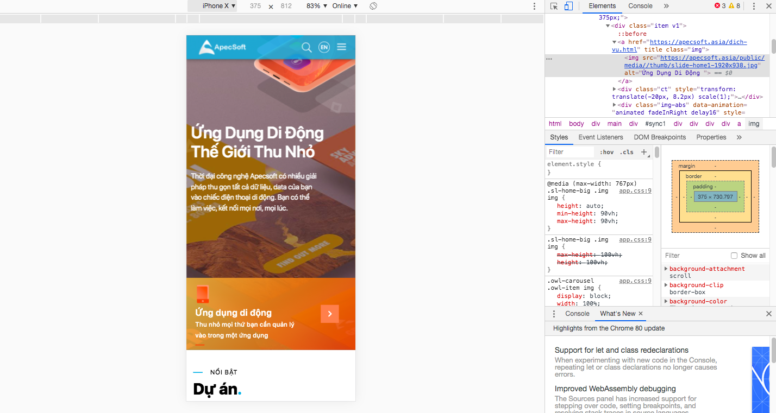Open the Event Listeners tab
Screen dimensions: 776x413
click(x=600, y=137)
